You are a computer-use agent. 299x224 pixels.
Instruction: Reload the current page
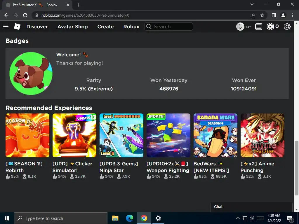[25, 15]
